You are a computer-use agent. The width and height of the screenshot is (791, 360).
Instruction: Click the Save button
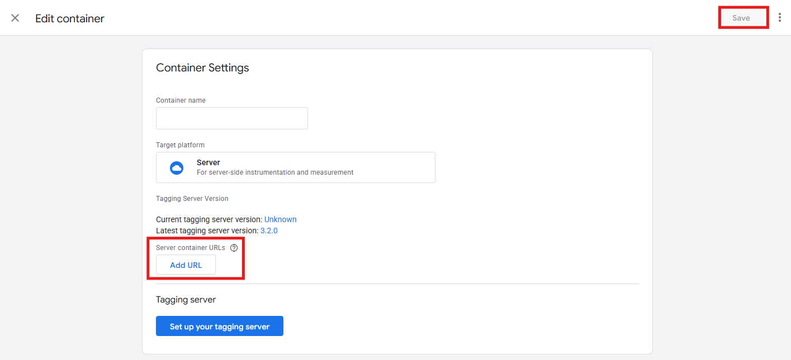click(741, 18)
